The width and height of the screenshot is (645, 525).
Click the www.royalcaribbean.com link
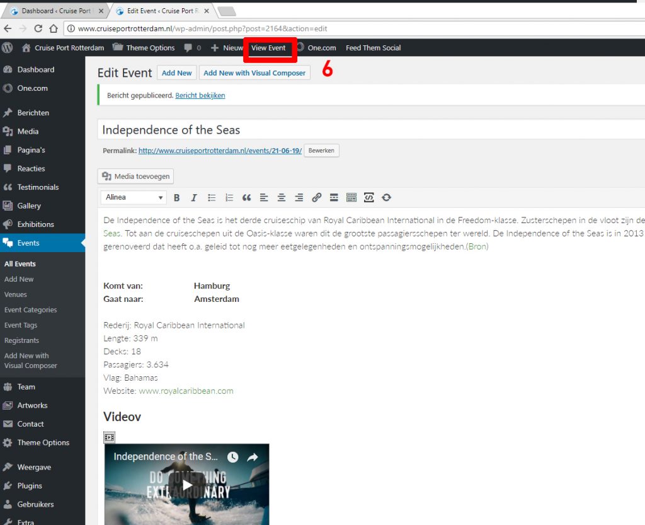pyautogui.click(x=186, y=391)
